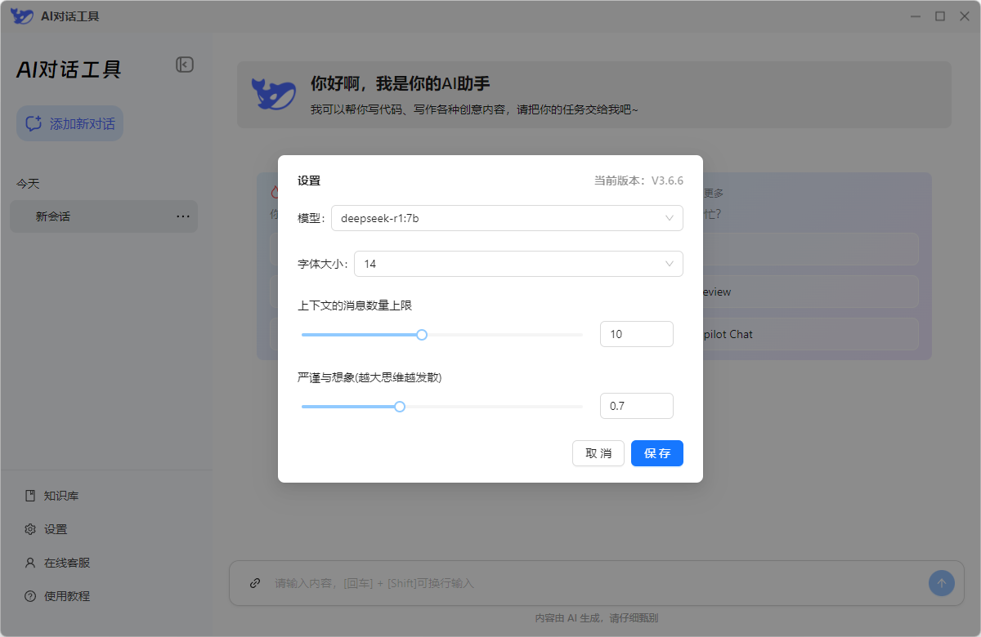The image size is (981, 637).
Task: Click the whale logo in title bar
Action: click(22, 16)
